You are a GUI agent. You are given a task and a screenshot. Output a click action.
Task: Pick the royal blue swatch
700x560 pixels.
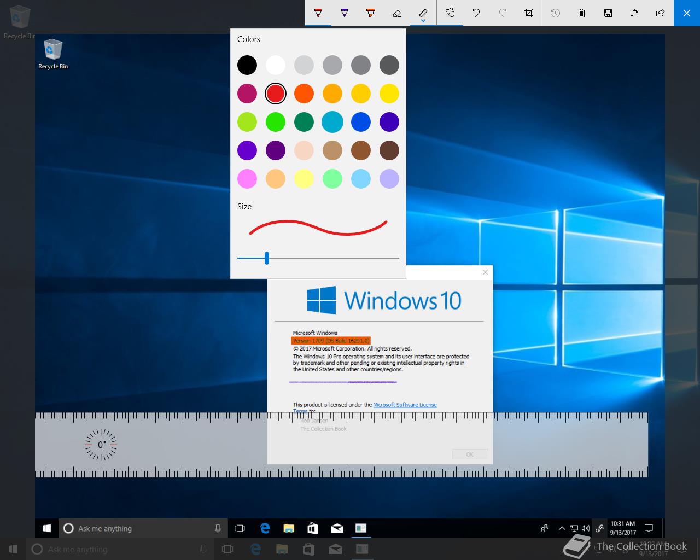click(x=361, y=122)
